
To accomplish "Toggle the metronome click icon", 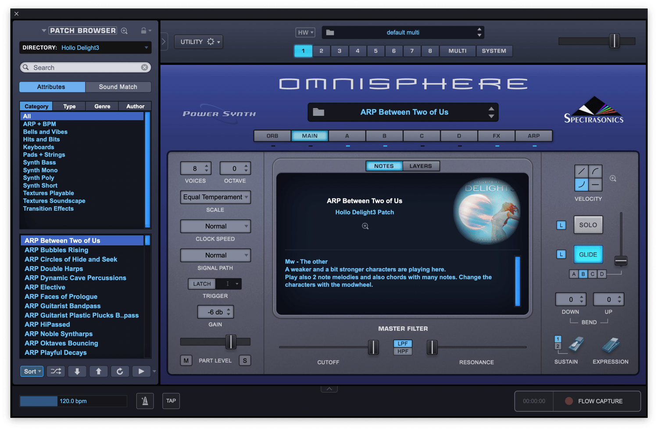I will (145, 401).
